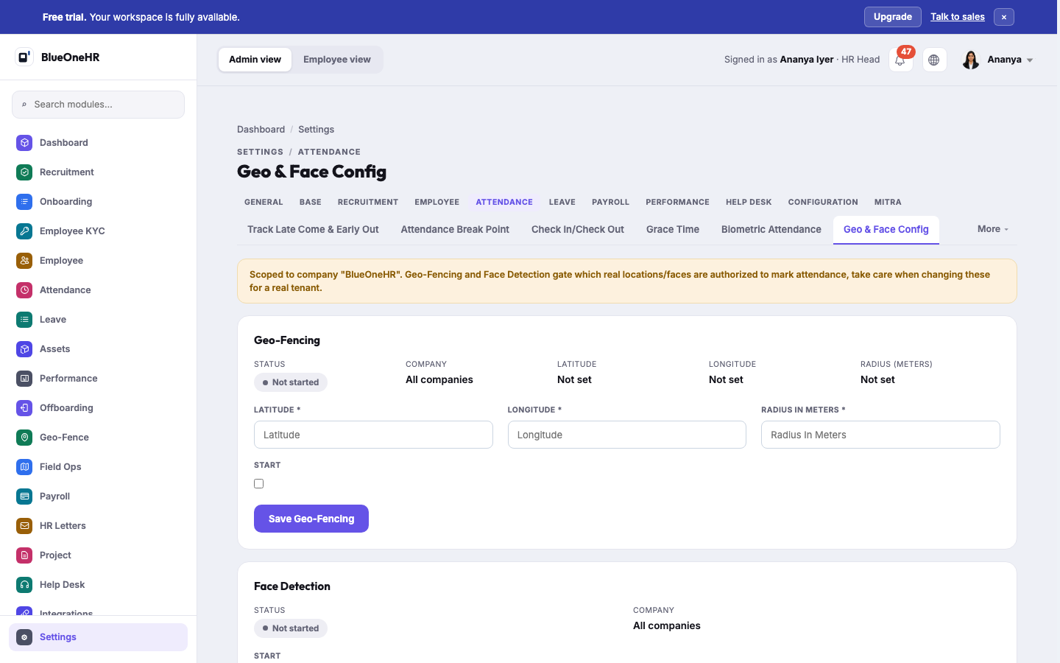Open the Grace Time tab
This screenshot has height=663, width=1060.
point(673,230)
